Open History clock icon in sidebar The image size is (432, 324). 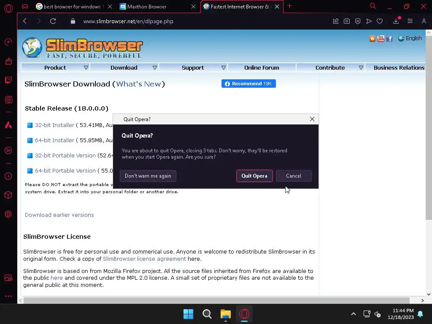[8, 176]
